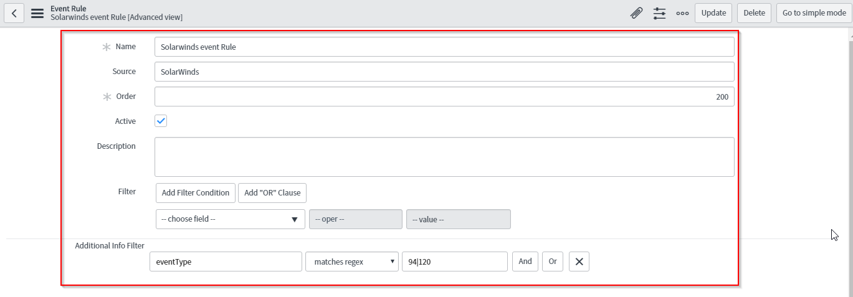The width and height of the screenshot is (853, 297).
Task: Click the Update button
Action: point(713,13)
